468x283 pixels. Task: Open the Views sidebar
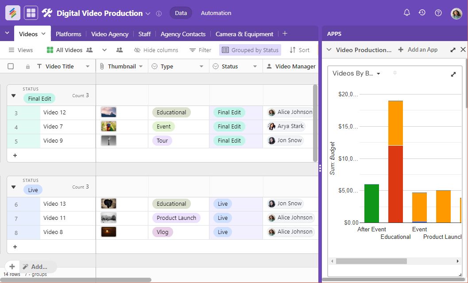coord(20,50)
